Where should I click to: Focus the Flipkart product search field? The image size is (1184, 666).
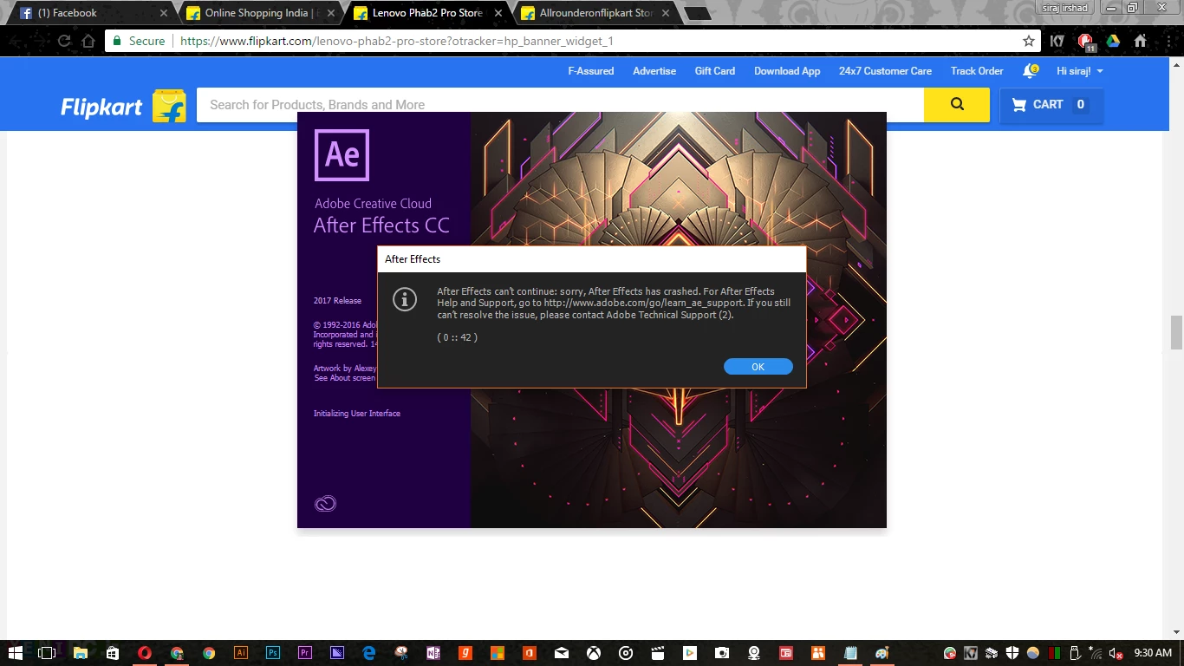(x=560, y=104)
